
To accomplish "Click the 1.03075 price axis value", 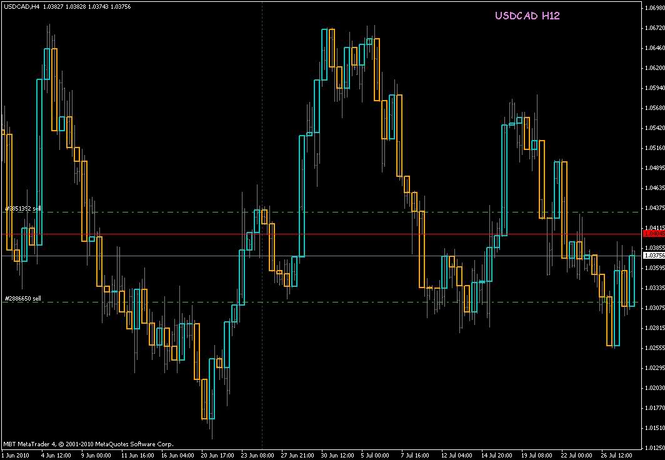I will click(x=654, y=307).
